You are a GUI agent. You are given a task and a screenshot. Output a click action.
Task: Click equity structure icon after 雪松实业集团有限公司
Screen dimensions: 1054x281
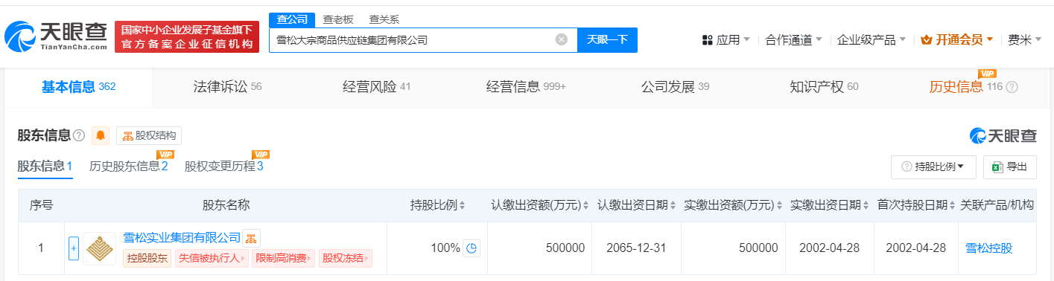[x=252, y=238]
